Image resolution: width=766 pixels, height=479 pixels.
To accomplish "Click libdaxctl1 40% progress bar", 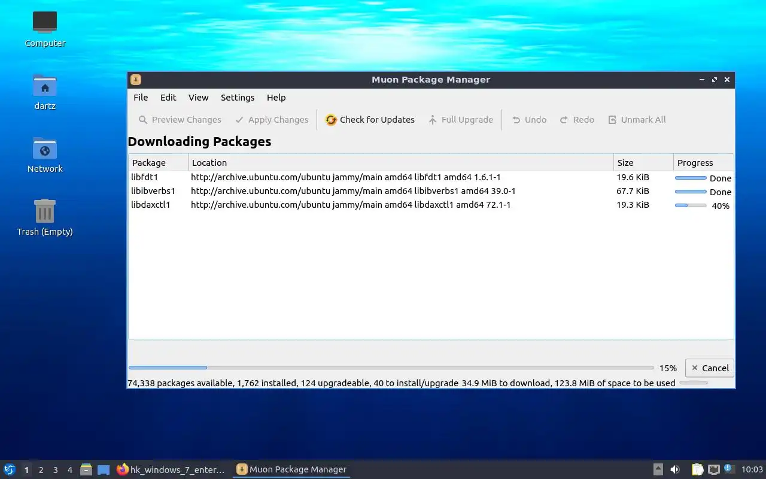I will [691, 205].
